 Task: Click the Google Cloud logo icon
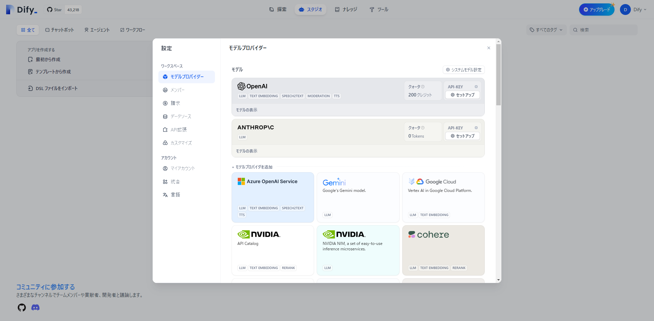tap(420, 182)
